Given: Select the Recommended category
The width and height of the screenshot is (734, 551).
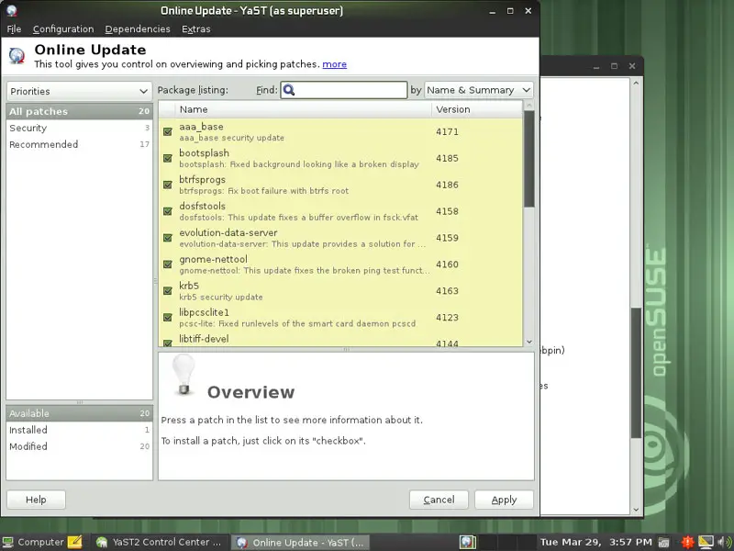Looking at the screenshot, I should tap(79, 144).
